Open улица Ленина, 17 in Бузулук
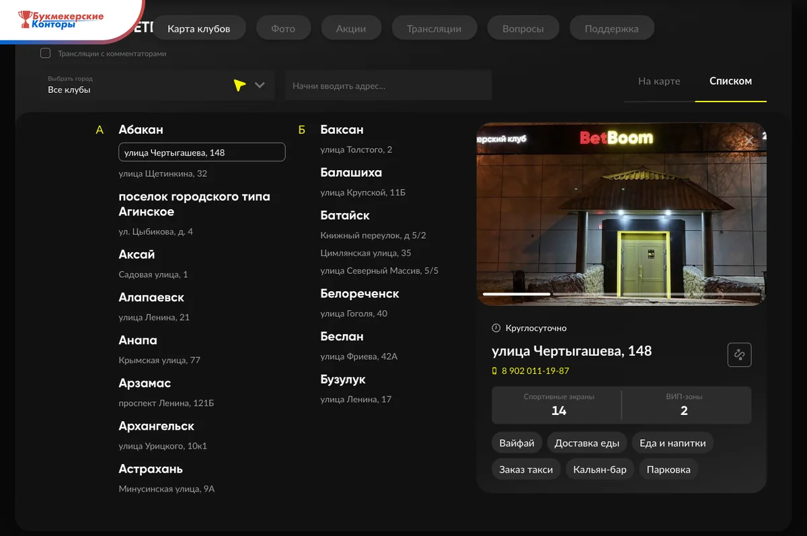This screenshot has height=536, width=807. [356, 399]
